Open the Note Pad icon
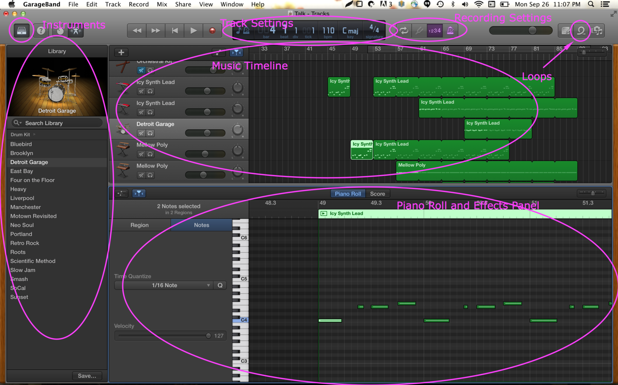 (566, 31)
